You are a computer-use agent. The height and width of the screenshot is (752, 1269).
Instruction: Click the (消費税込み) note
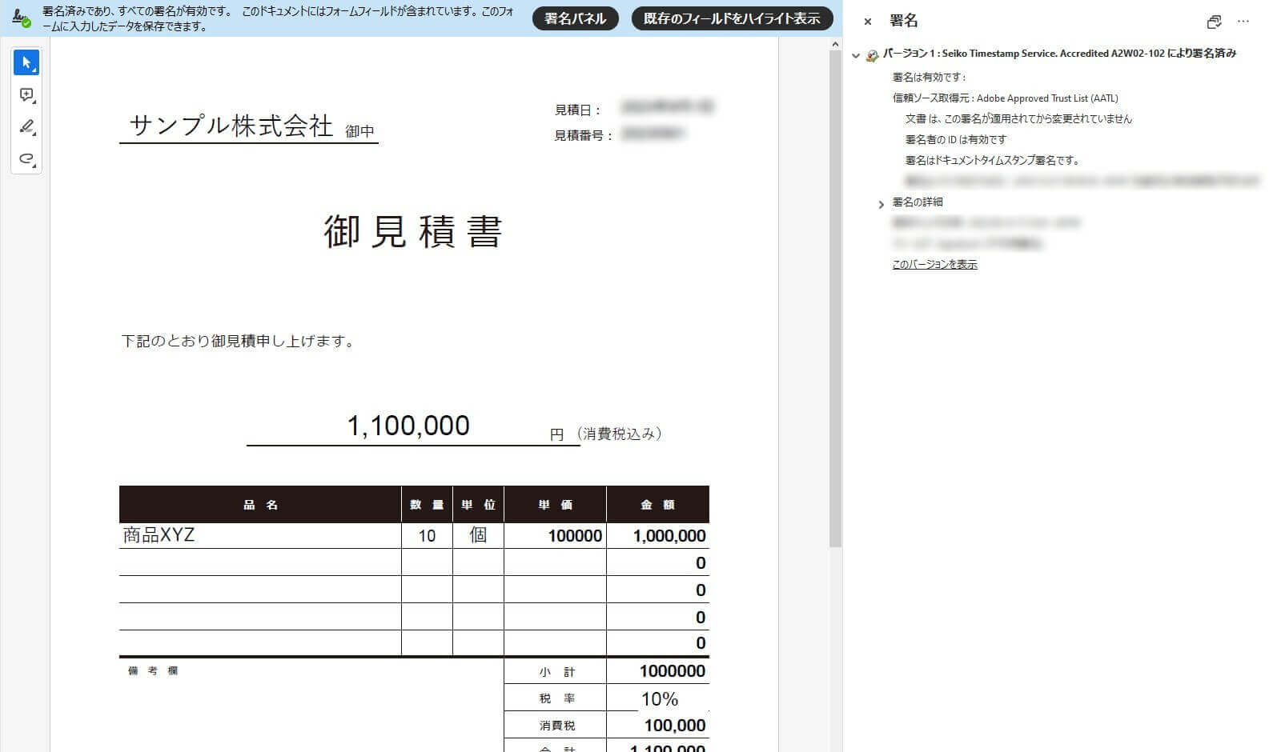619,434
